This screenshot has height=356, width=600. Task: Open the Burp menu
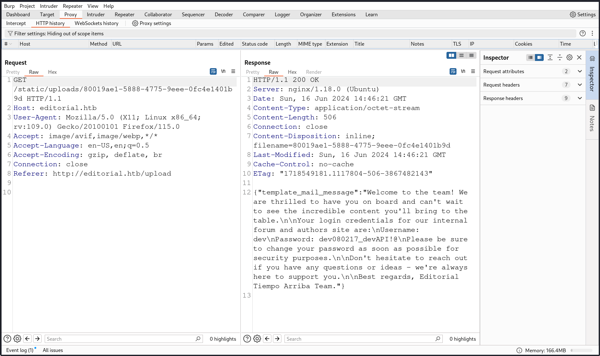[x=9, y=6]
